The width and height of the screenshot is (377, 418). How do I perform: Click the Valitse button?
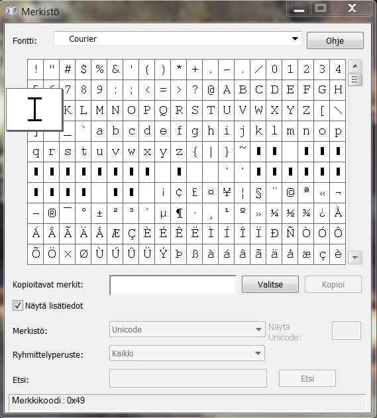coord(270,284)
